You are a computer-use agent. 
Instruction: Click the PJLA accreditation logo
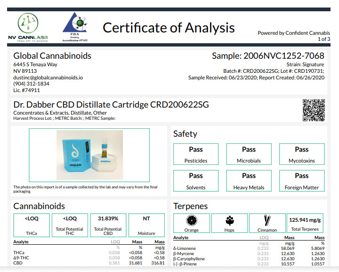75,27
